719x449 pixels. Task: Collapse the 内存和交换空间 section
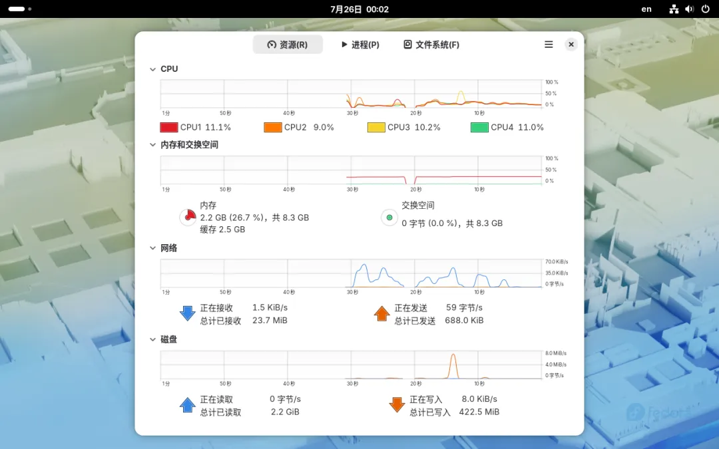click(x=152, y=145)
